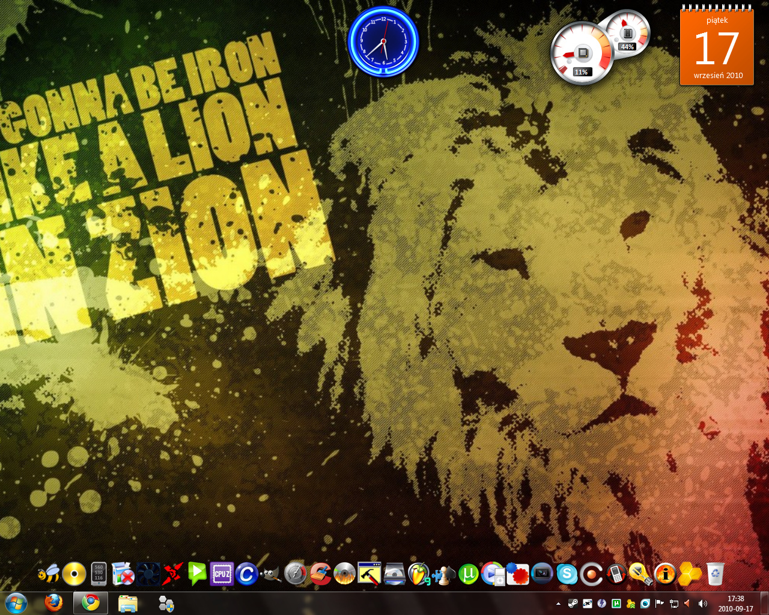Open the red and black X icon in the dock
Viewport: 769px width, 615px height.
(172, 574)
